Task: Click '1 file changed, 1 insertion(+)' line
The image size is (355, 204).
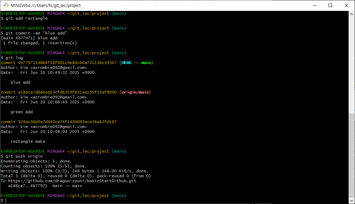Action: point(40,43)
